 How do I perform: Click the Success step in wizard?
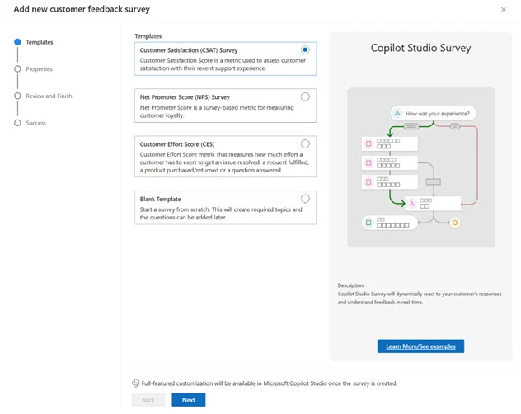coord(36,124)
